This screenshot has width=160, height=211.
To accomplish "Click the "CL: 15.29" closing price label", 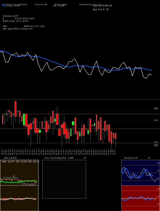I will click(59, 6).
